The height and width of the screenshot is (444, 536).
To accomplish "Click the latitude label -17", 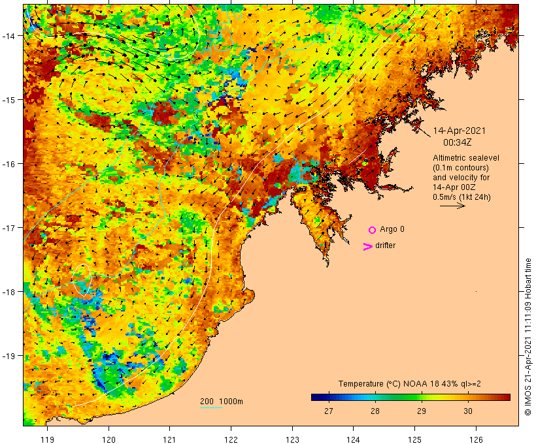I will (x=8, y=228).
